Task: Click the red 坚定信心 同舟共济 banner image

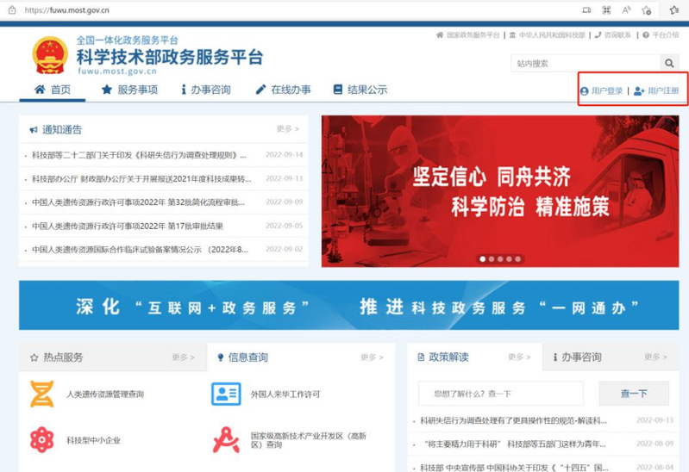Action: point(500,191)
